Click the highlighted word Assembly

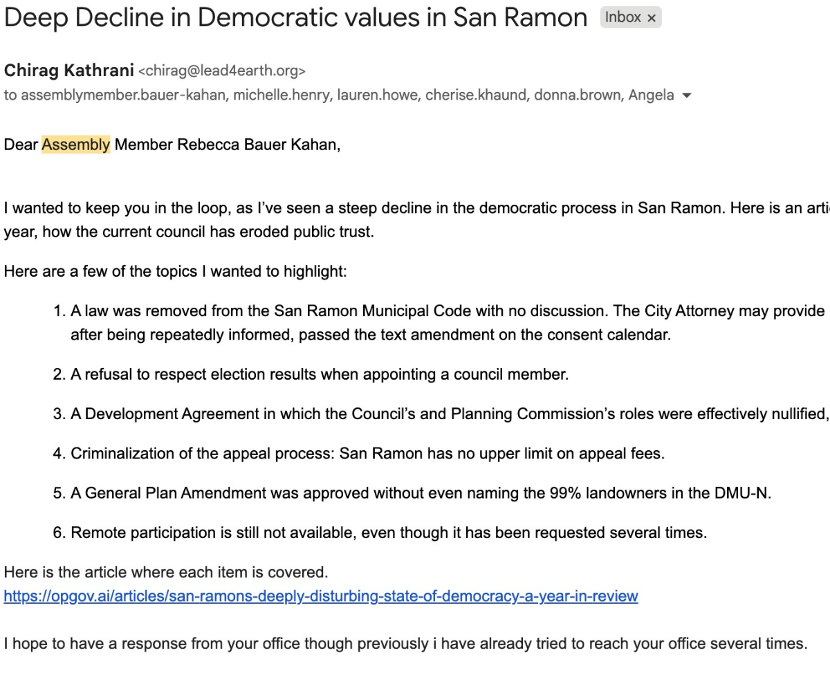point(76,145)
